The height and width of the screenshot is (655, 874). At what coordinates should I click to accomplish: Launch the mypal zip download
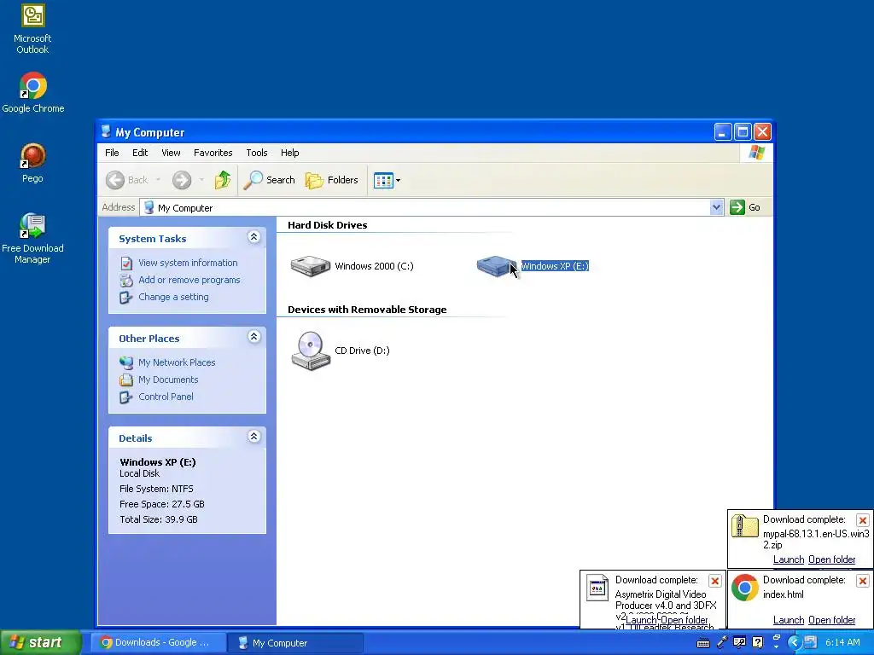[x=788, y=559]
